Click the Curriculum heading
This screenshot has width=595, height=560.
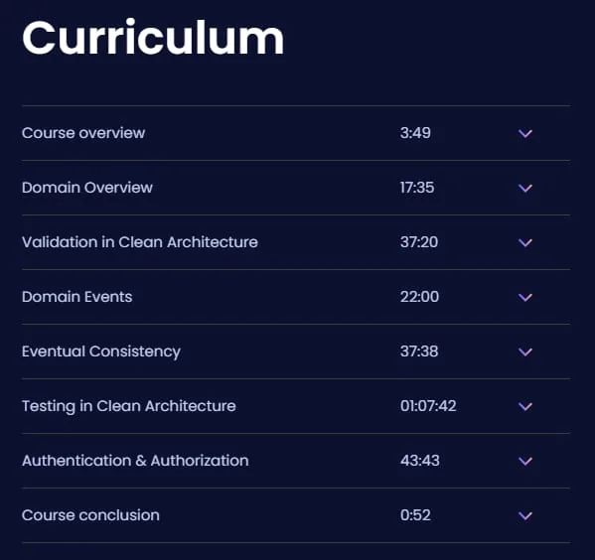[153, 38]
